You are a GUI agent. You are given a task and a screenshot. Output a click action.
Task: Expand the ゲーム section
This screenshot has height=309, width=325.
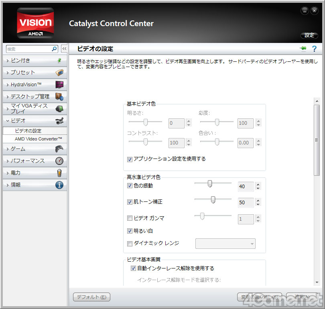tap(35, 149)
